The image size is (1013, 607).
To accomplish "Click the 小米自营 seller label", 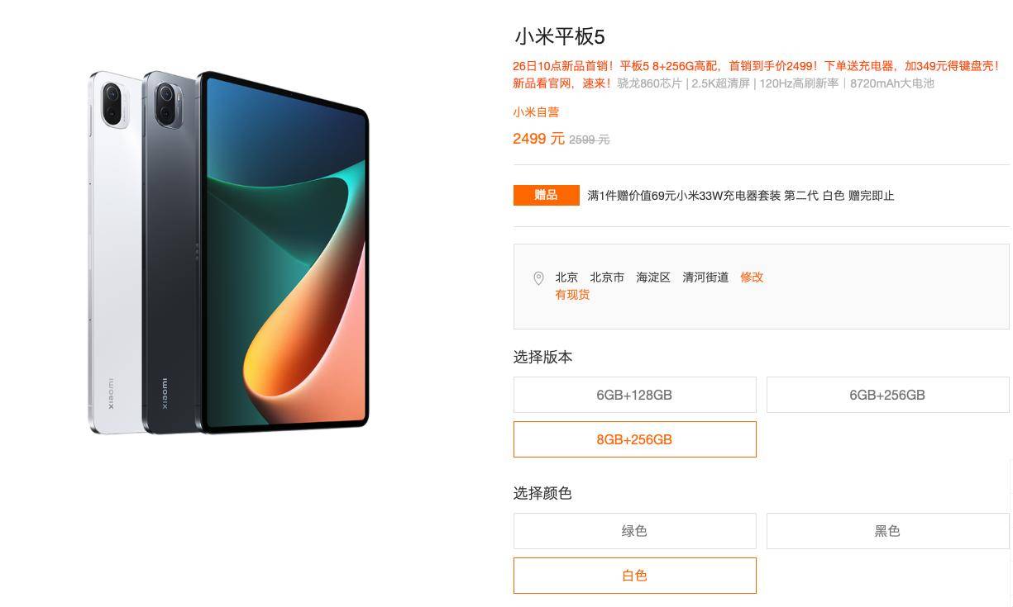I will pos(536,112).
